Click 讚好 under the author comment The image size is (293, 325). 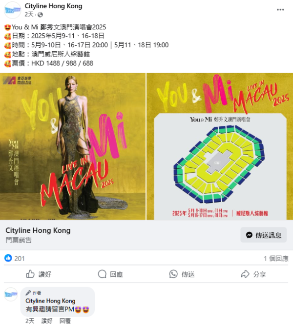pos(47,321)
